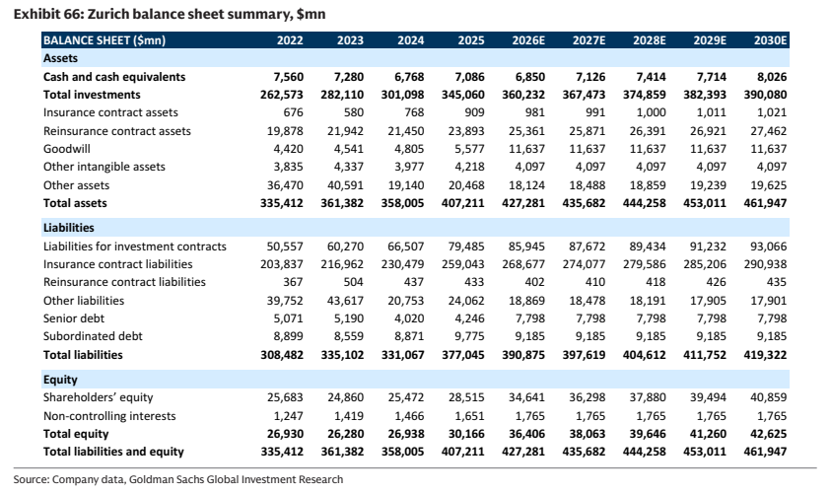
Task: Select total investments value 262,573 for 2022
Action: tap(282, 95)
